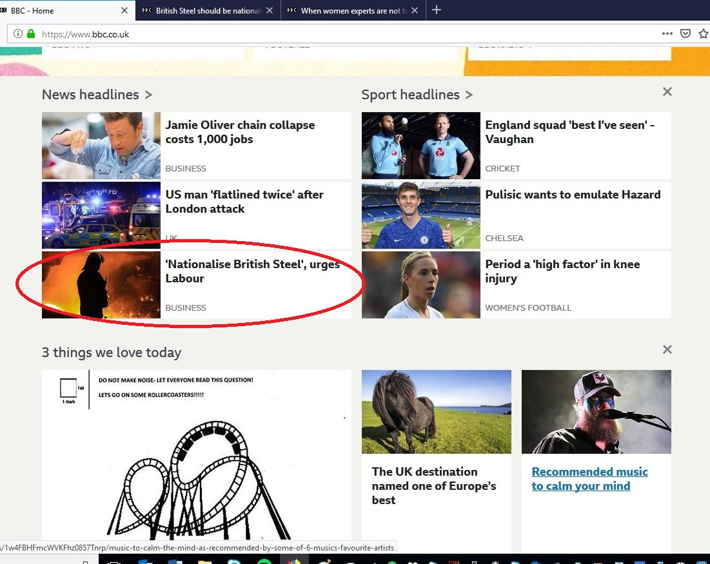
Task: Save page to Pocket icon
Action: (685, 34)
